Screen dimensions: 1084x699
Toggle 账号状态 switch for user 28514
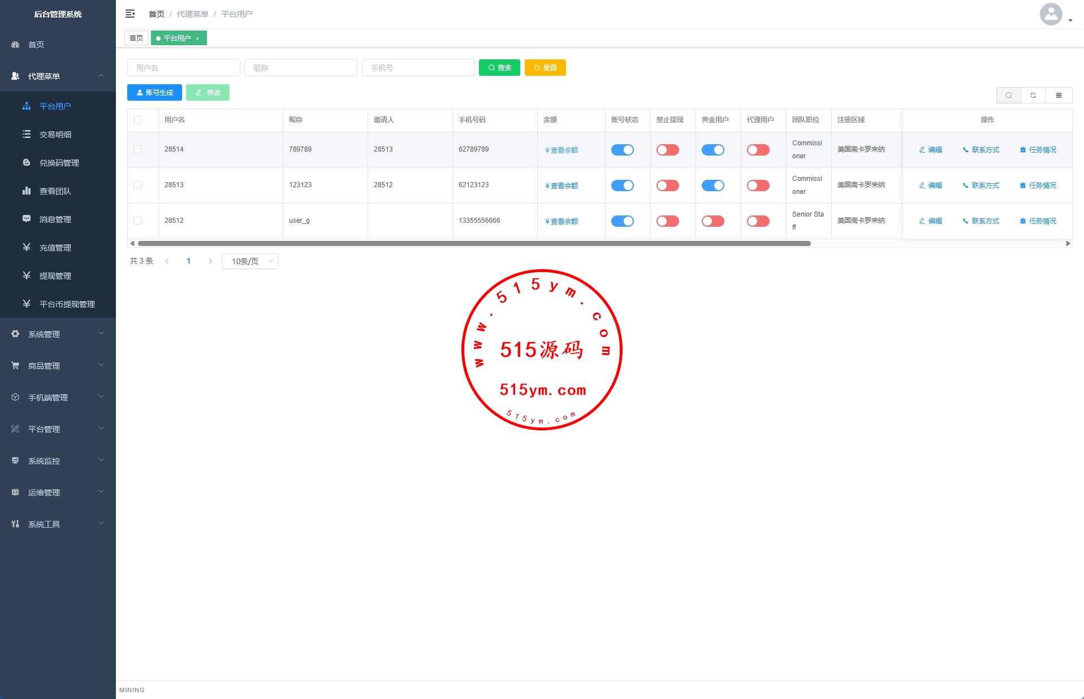click(622, 150)
